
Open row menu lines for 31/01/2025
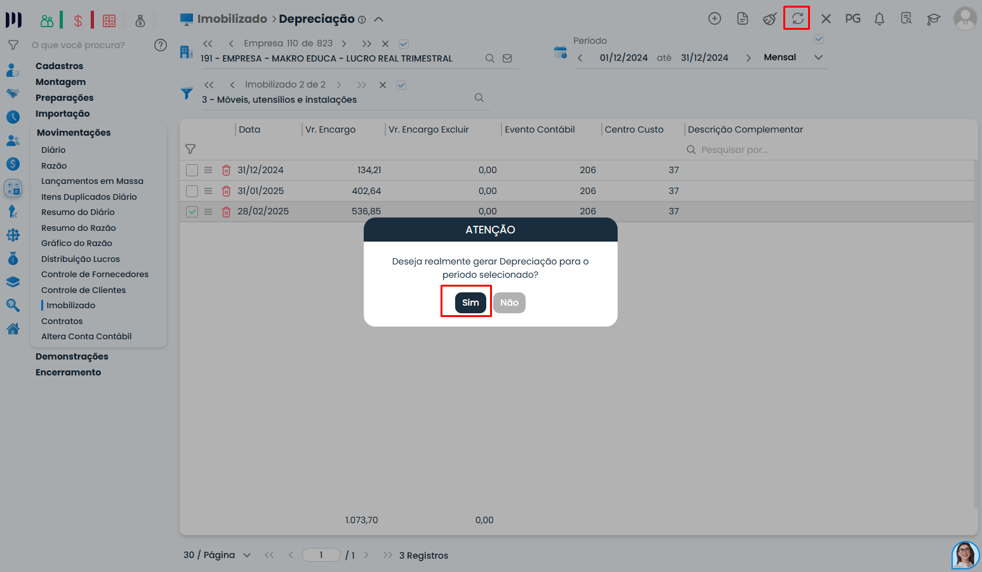[x=208, y=191]
